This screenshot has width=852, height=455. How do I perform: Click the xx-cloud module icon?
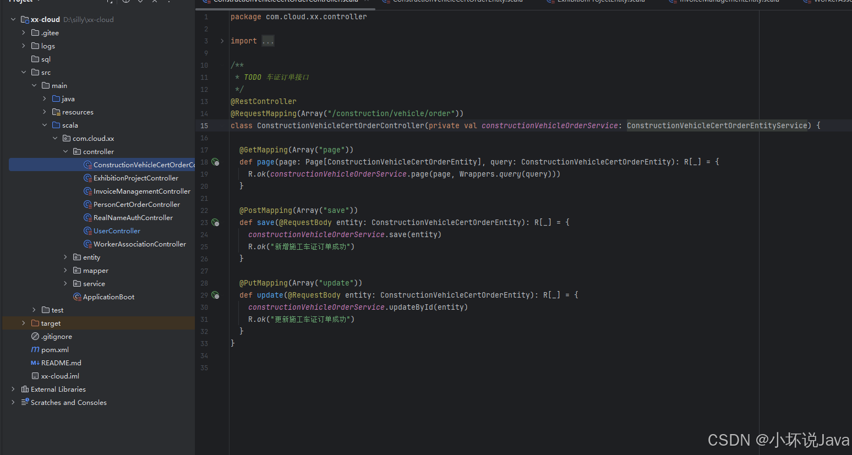pyautogui.click(x=25, y=19)
